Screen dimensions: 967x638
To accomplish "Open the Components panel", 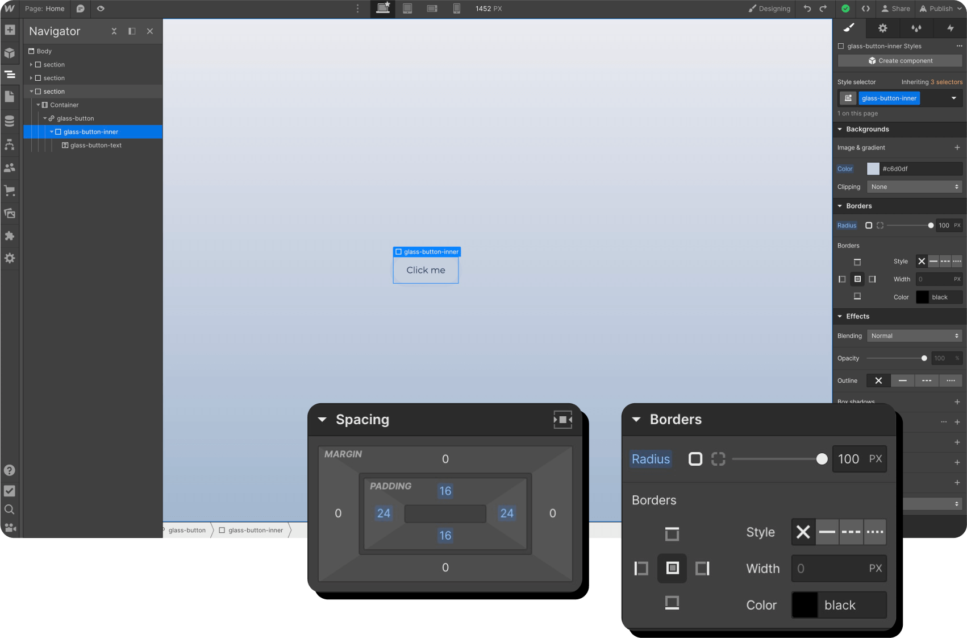I will pyautogui.click(x=10, y=53).
